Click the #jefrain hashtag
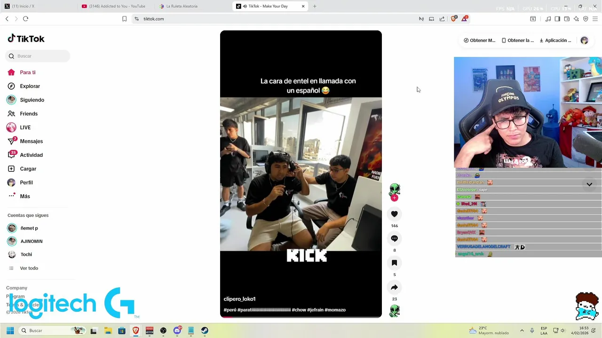 pos(315,310)
